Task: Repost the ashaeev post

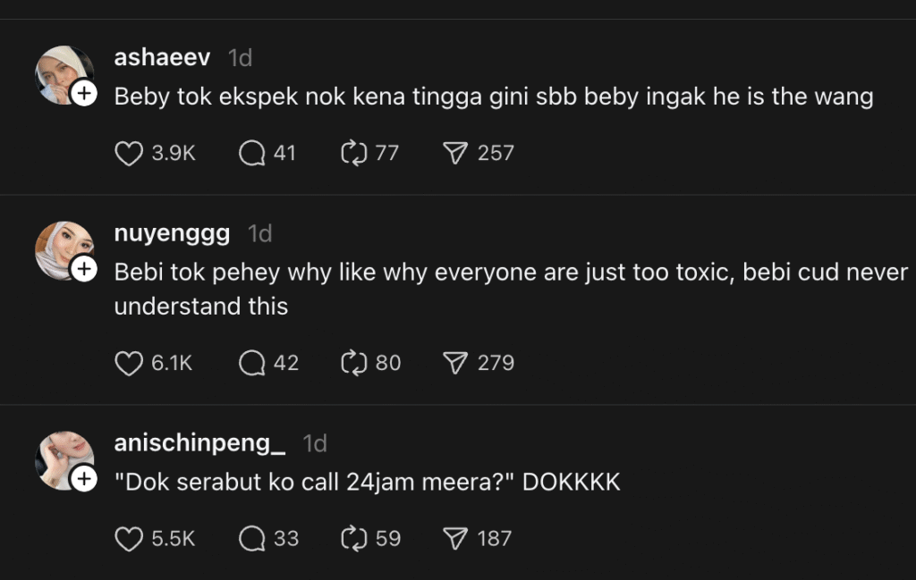Action: tap(355, 154)
